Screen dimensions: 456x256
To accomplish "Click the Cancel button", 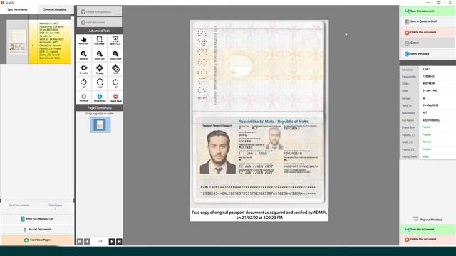I will [427, 43].
